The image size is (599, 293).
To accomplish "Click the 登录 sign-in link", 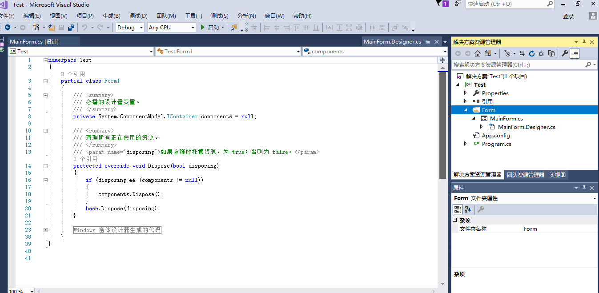I will 568,16.
